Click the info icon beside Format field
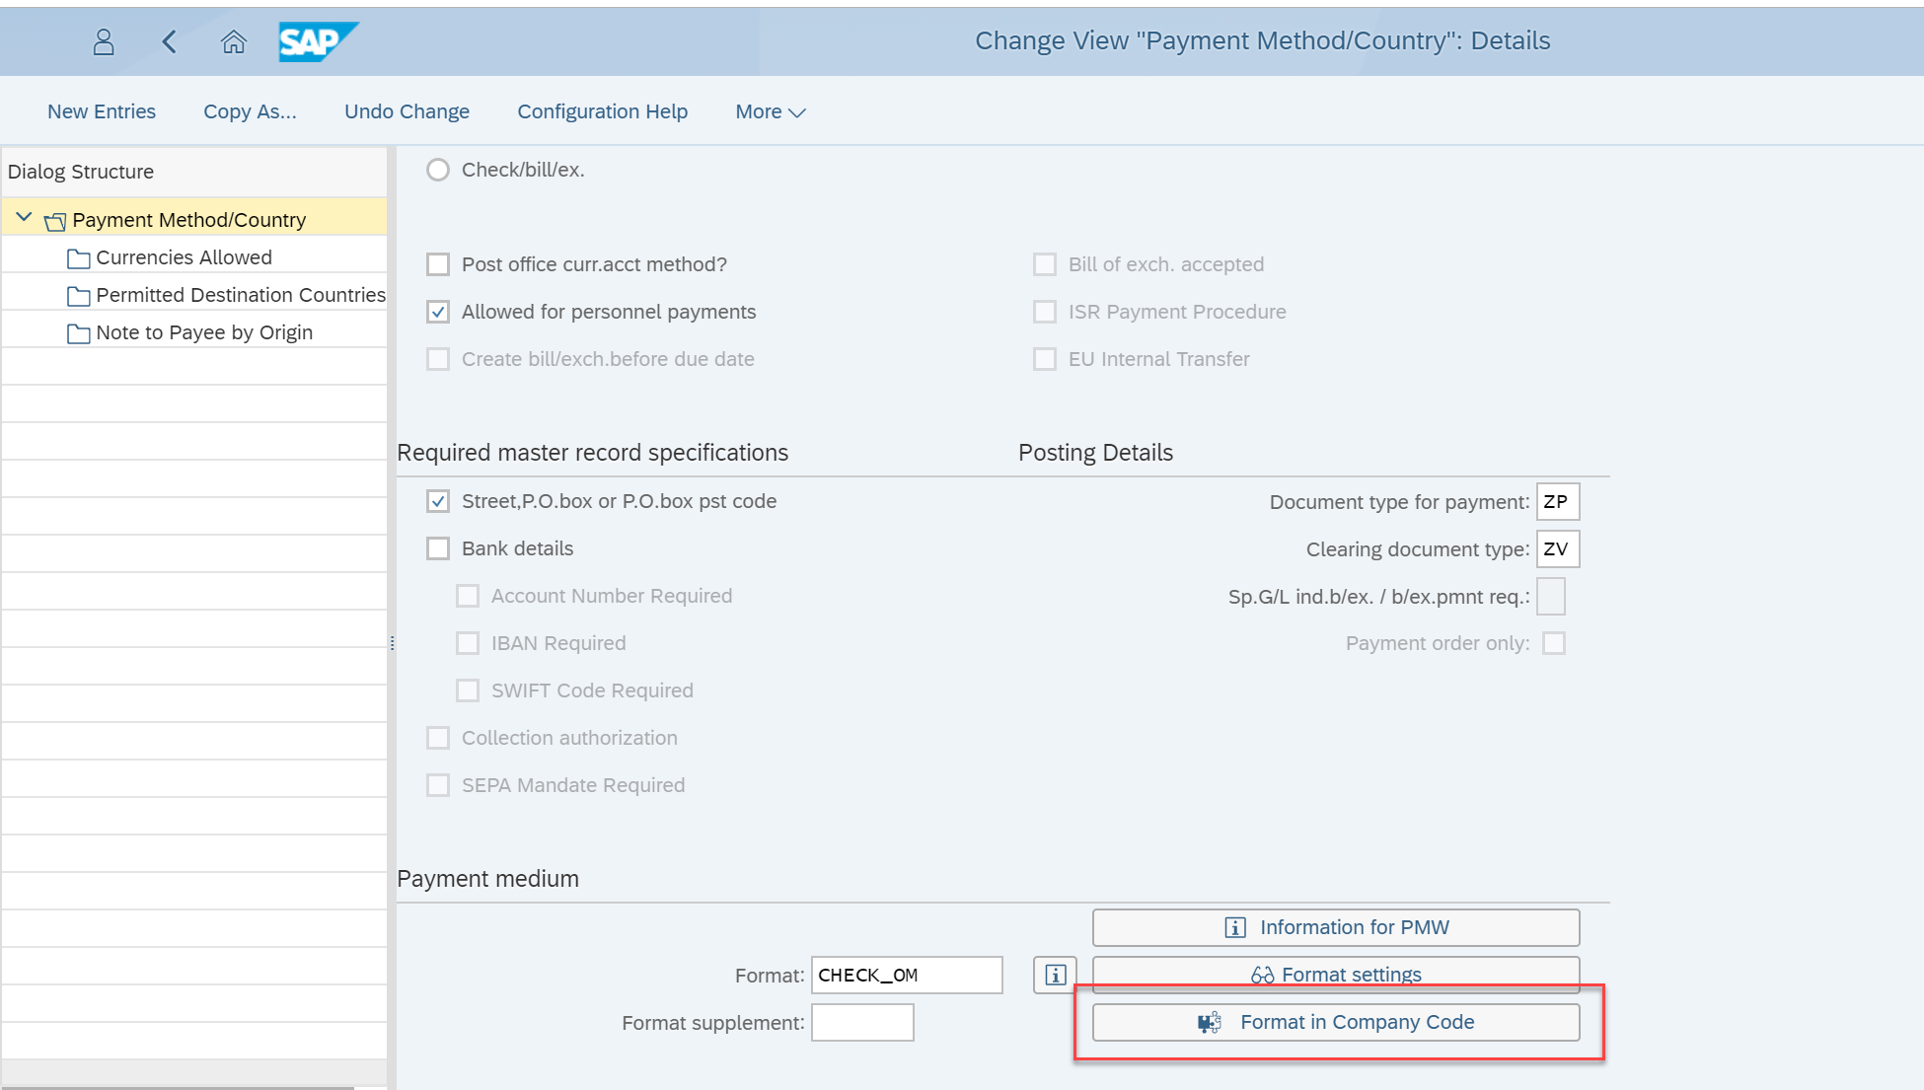The width and height of the screenshot is (1924, 1090). [x=1055, y=975]
